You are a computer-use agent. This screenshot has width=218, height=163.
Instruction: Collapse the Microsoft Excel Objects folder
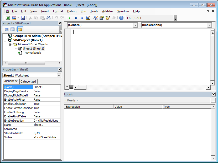tap(10, 44)
